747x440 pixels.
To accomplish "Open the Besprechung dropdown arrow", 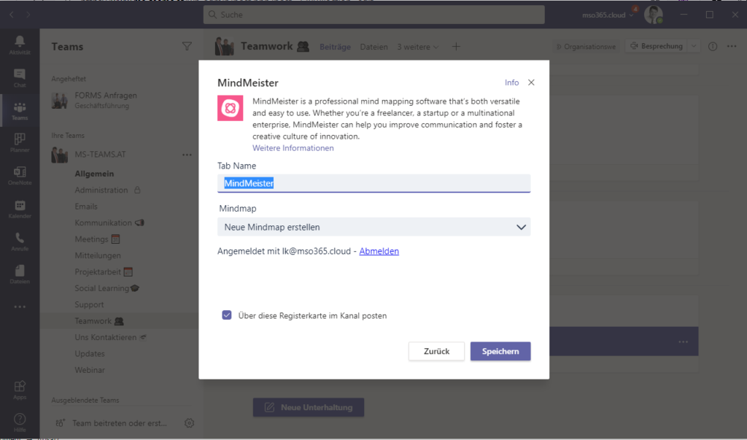I will pyautogui.click(x=694, y=46).
